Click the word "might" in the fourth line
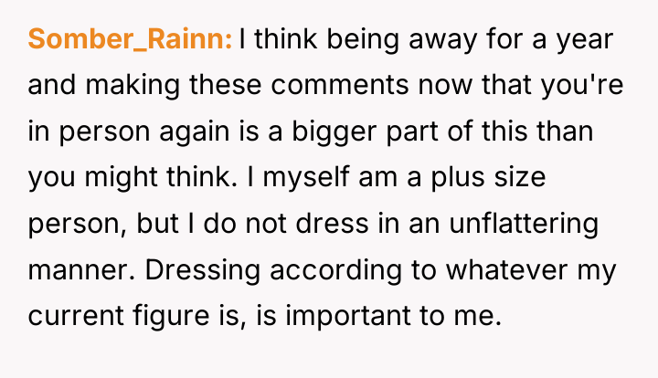658x378 pixels. (x=122, y=177)
